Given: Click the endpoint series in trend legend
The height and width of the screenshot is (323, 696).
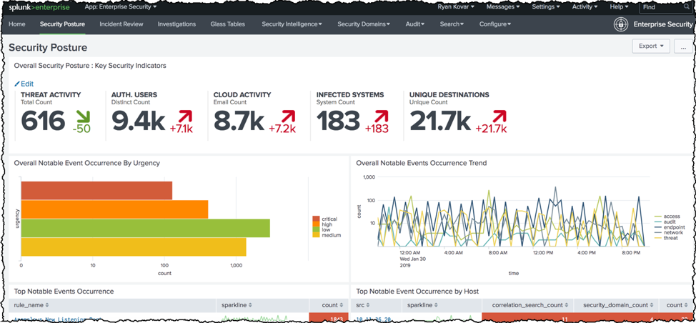Looking at the screenshot, I should (x=670, y=227).
